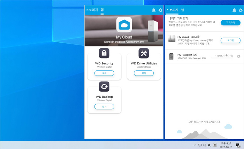244x149 pixels.
Task: Click the My Cloud Home을 heading text
Action: point(189,37)
